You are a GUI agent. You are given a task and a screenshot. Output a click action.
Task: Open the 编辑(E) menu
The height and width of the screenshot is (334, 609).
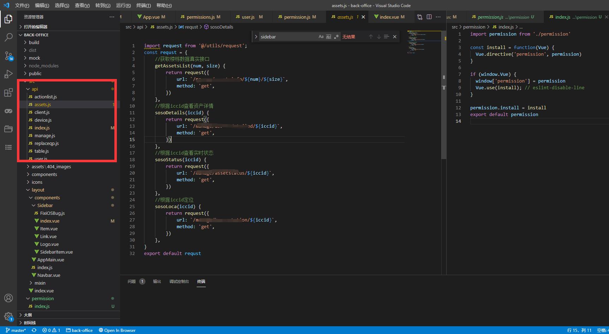[42, 5]
